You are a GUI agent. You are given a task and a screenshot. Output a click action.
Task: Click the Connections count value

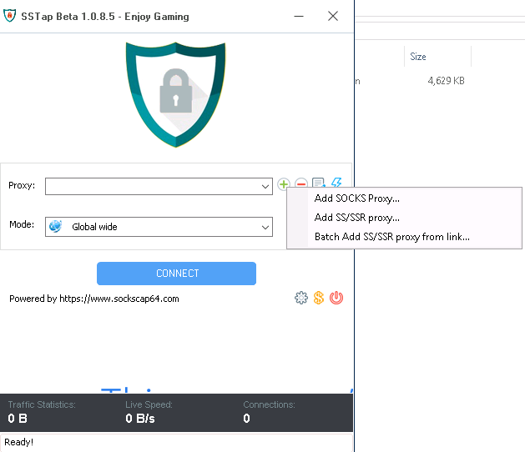point(246,418)
